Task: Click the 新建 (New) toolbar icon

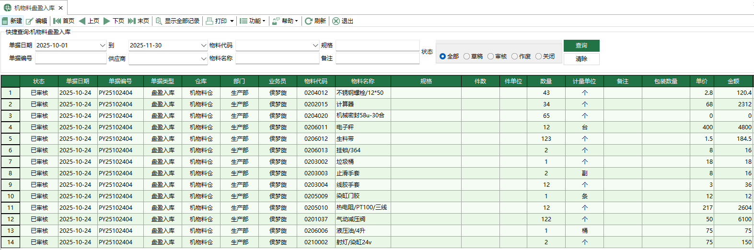Action: [x=5, y=21]
